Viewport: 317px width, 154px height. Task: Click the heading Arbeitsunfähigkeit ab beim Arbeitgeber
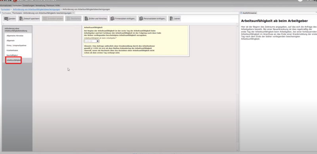click(x=274, y=21)
